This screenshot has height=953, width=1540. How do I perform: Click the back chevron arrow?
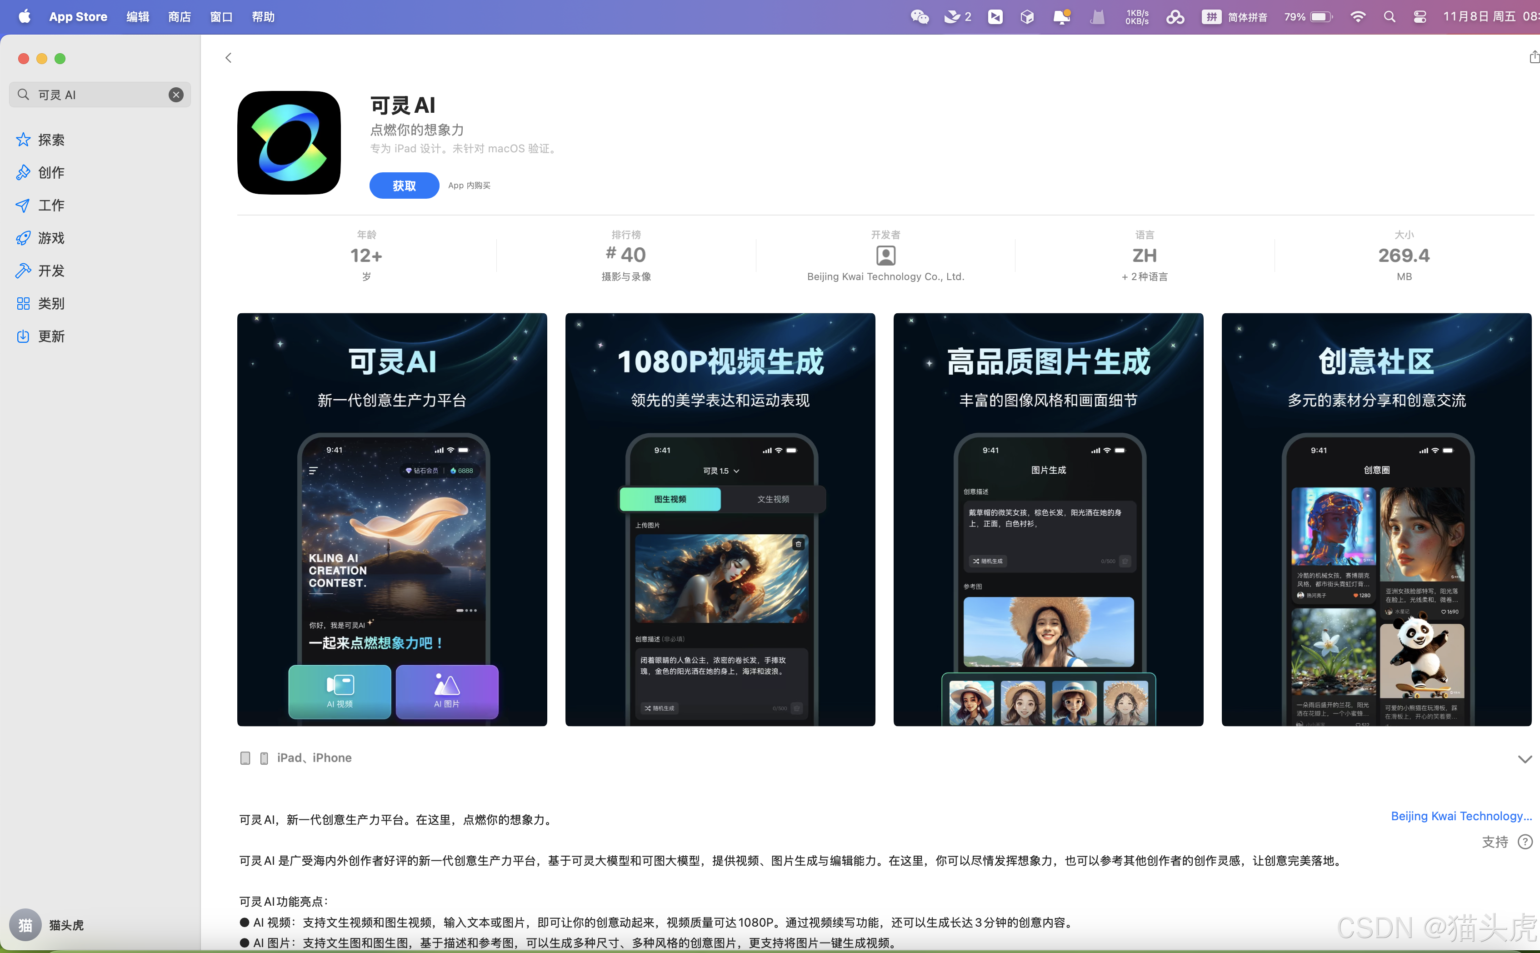[x=228, y=58]
